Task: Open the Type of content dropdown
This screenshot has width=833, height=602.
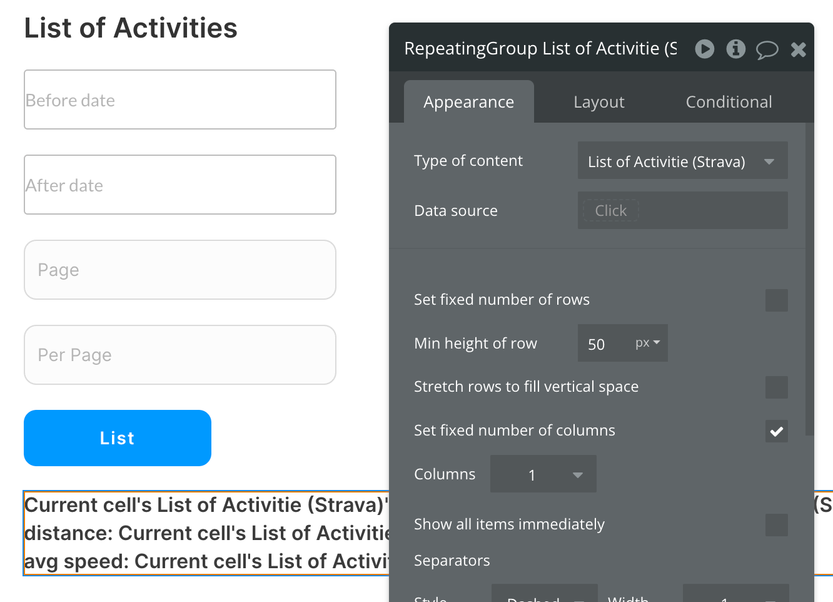Action: 682,161
